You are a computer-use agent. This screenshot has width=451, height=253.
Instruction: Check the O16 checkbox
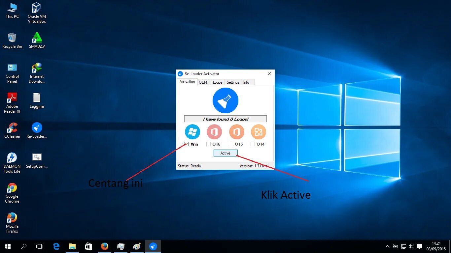pyautogui.click(x=209, y=144)
